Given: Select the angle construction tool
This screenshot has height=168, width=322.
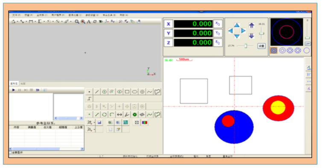Looking at the screenshot, I should coord(127,114).
